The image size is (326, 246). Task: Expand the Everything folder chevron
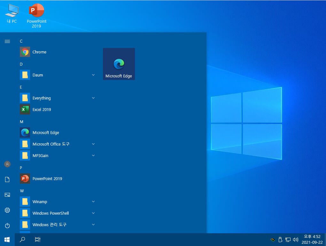tap(93, 98)
